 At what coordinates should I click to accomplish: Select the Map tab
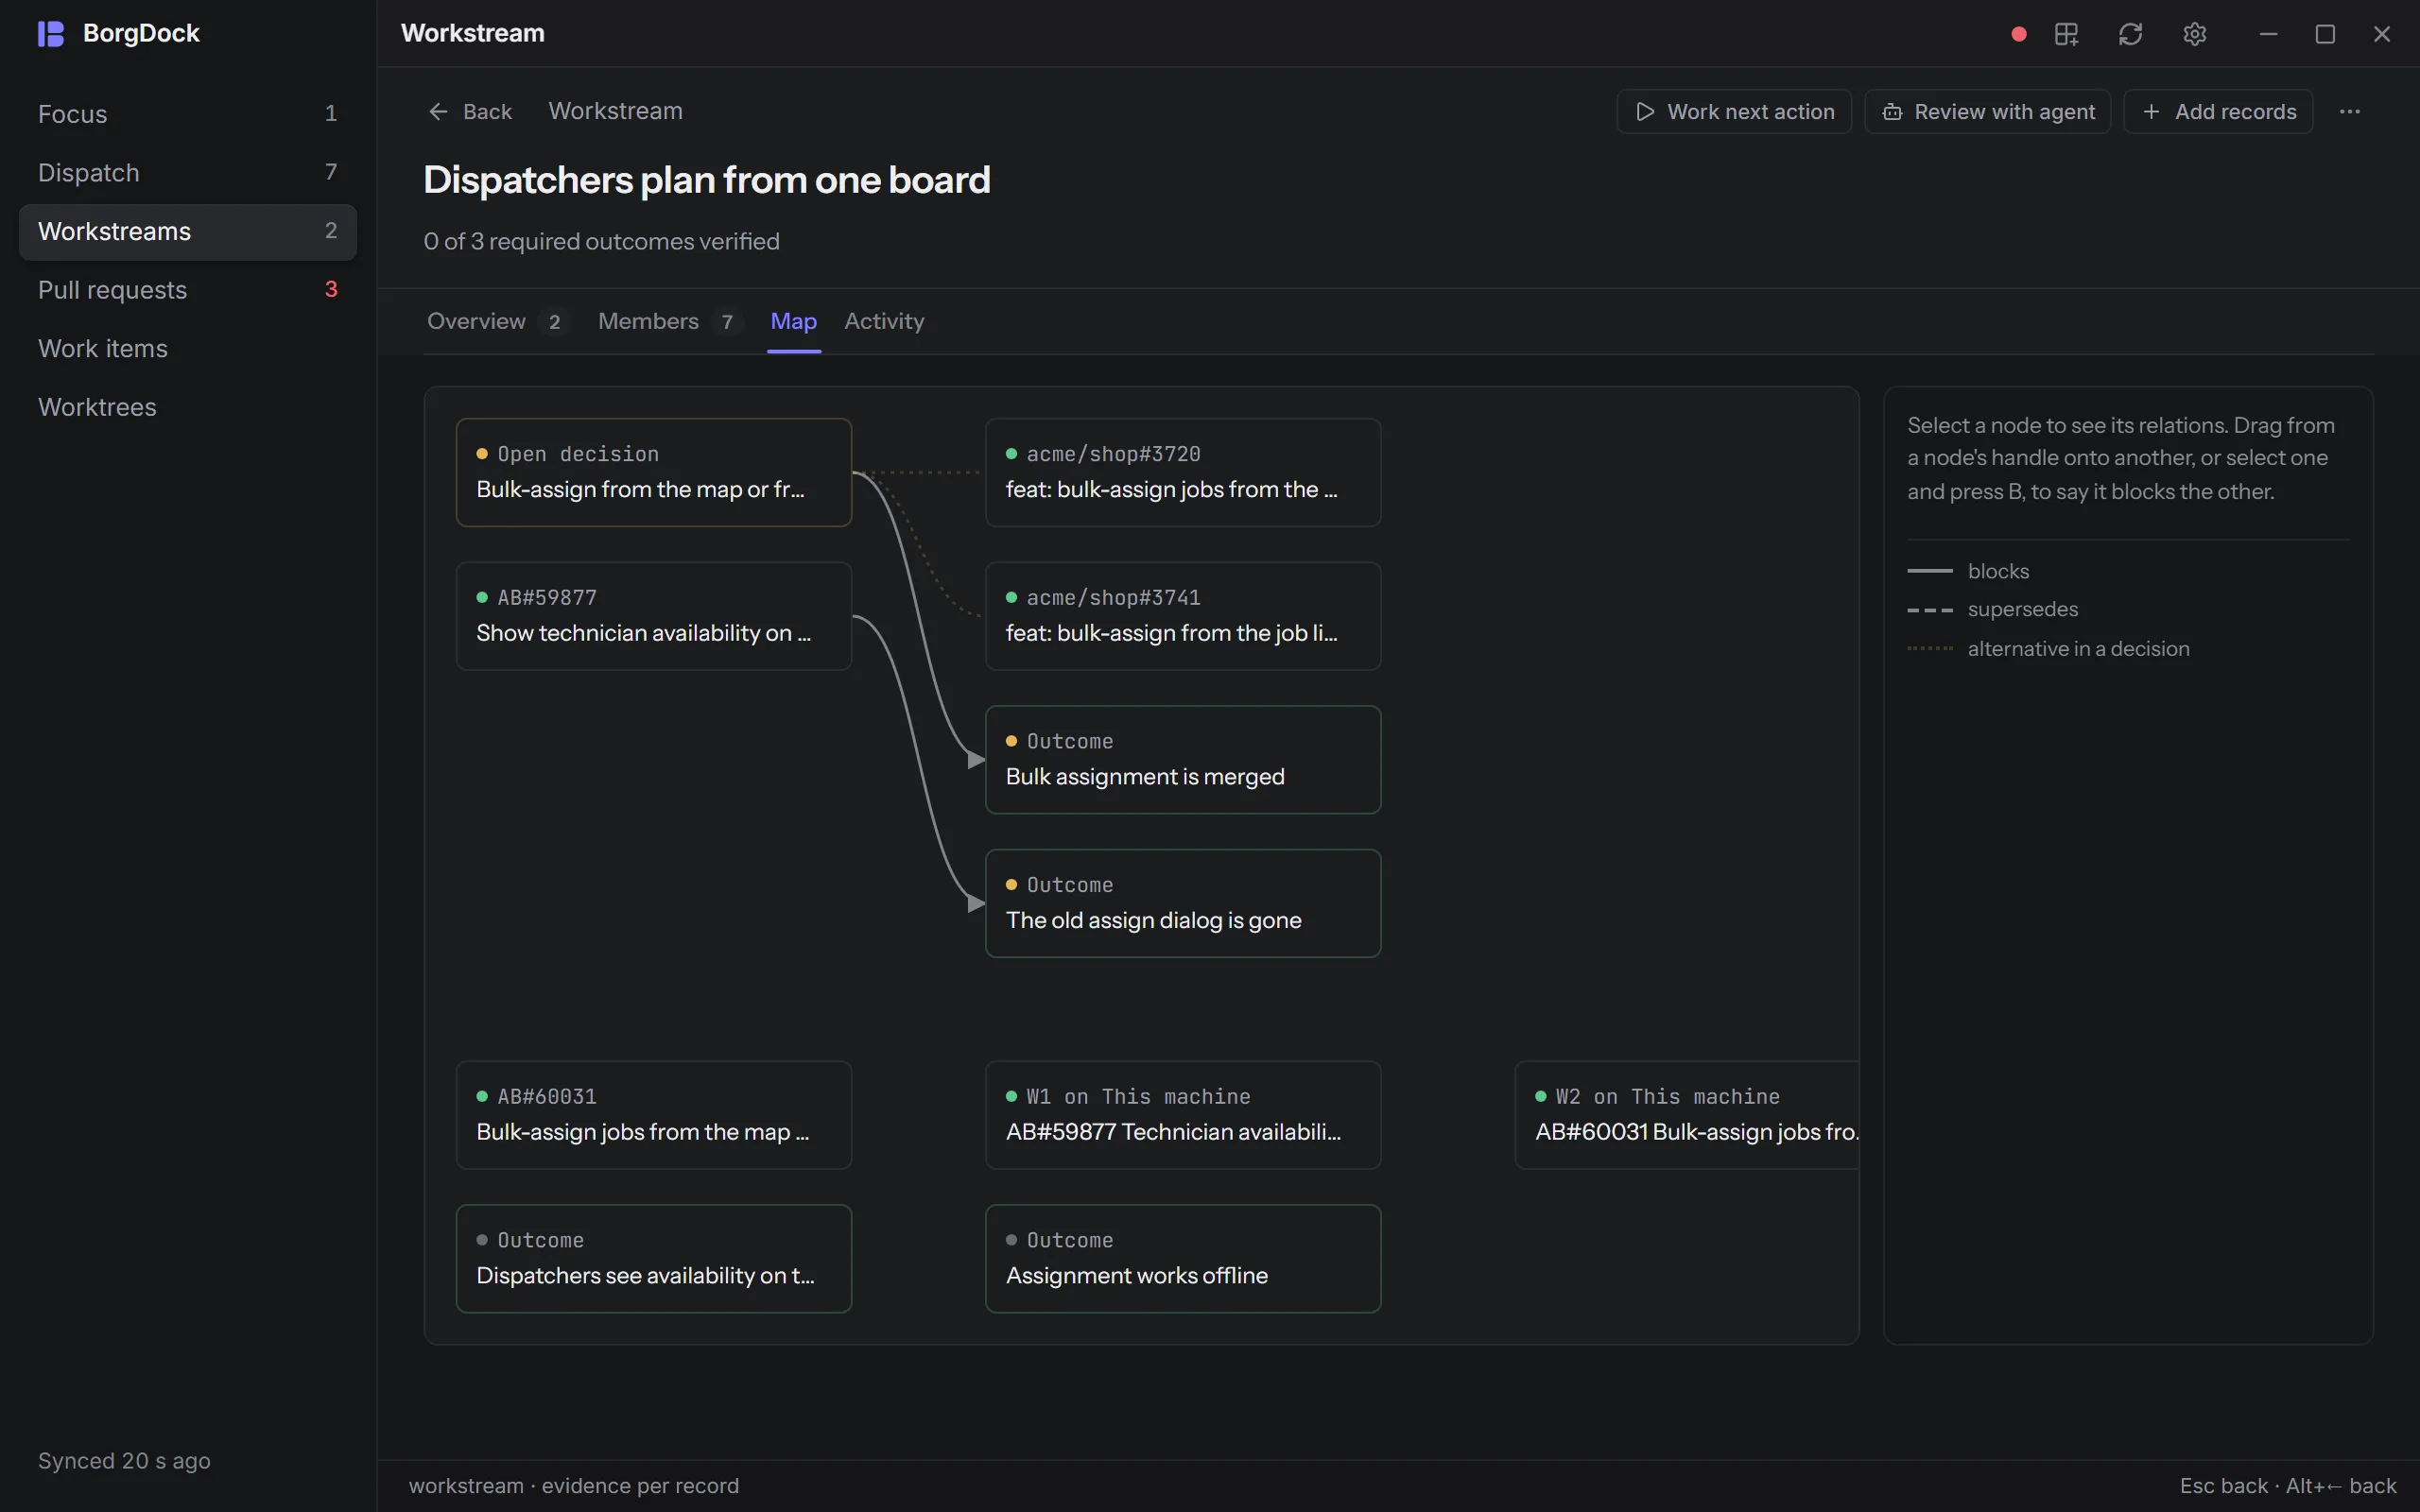[794, 322]
